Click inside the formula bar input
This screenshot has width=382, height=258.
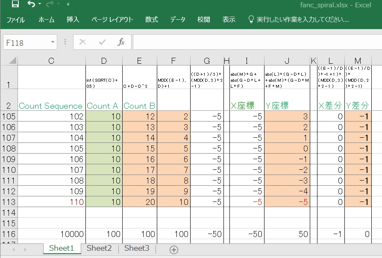pyautogui.click(x=257, y=42)
